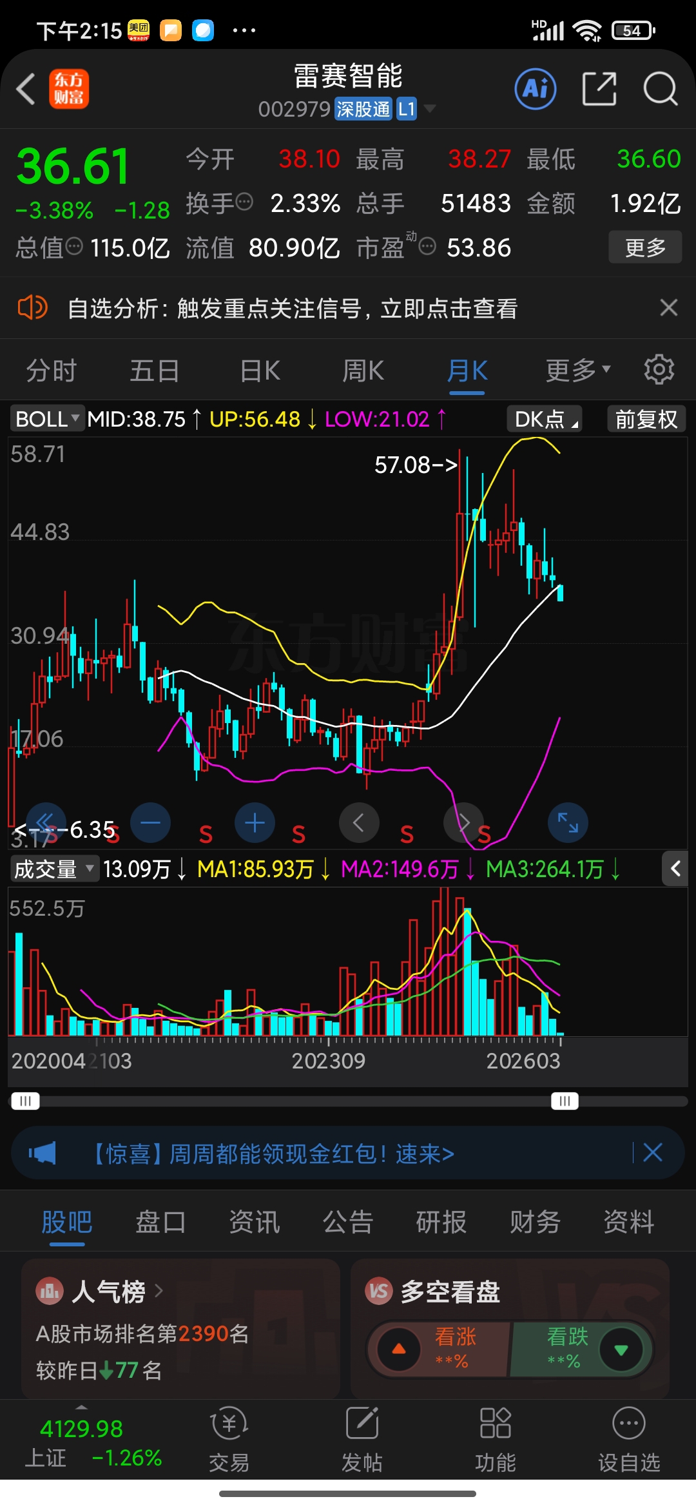Open the 资料 tab
Image resolution: width=696 pixels, height=1508 pixels.
click(629, 1221)
